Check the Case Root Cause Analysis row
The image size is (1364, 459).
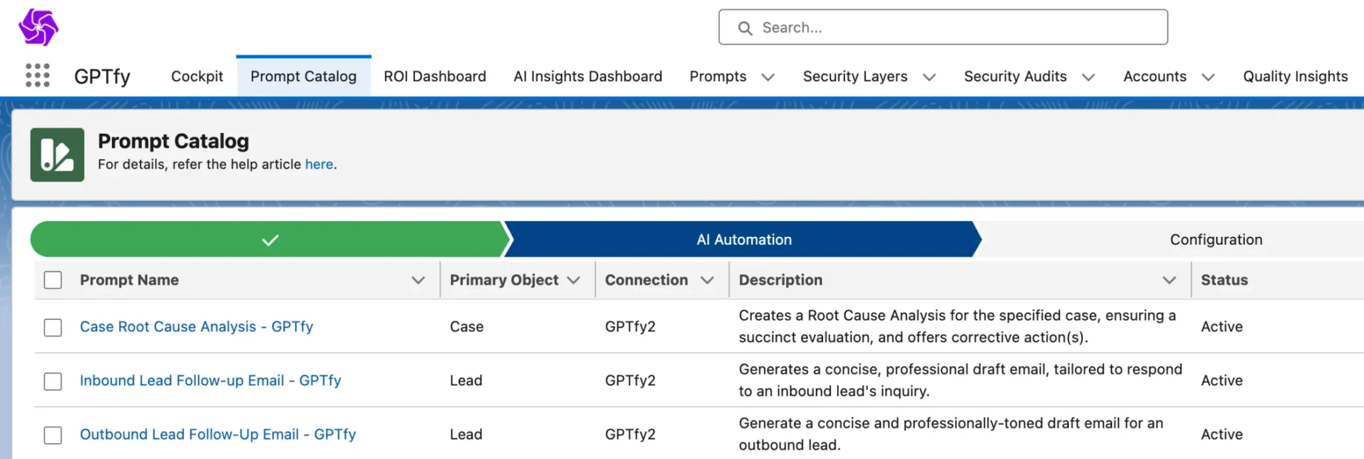(53, 327)
